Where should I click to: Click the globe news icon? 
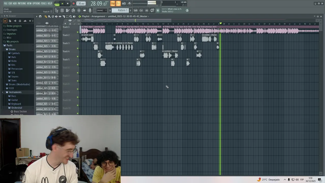click(x=187, y=10)
